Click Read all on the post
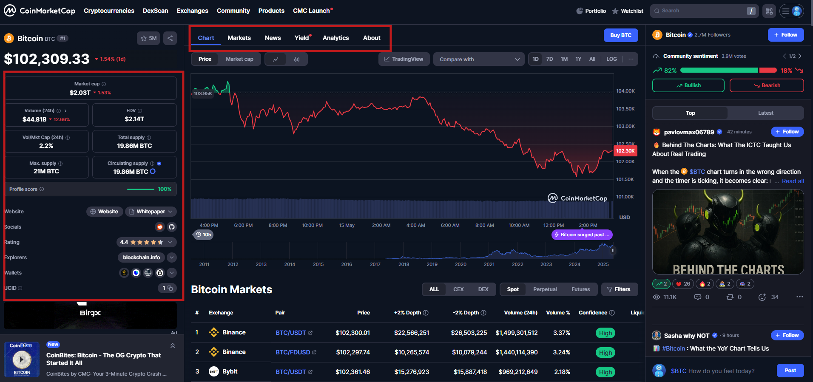 [793, 181]
